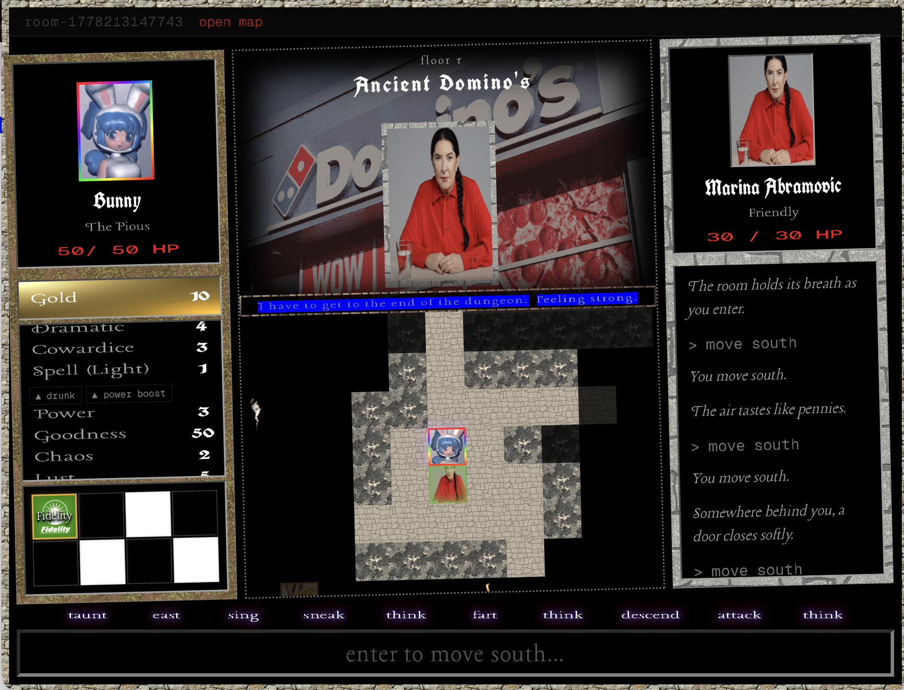Choose the taunt action
The image size is (904, 690).
(x=88, y=615)
